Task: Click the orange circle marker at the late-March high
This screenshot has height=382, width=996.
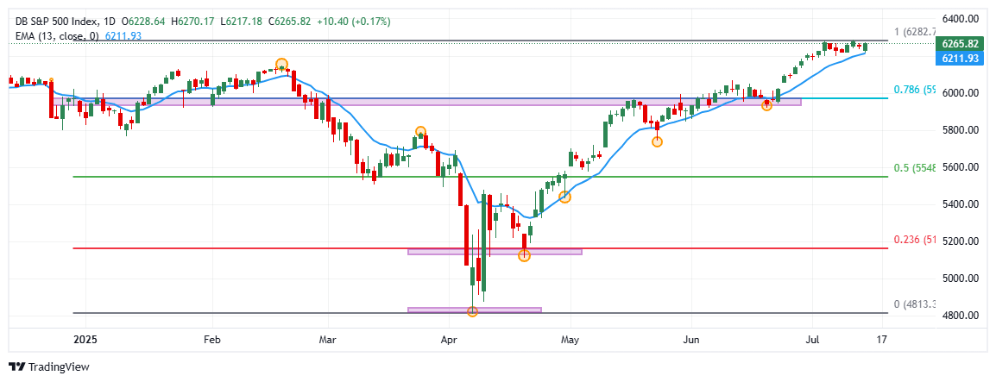Action: [x=420, y=132]
